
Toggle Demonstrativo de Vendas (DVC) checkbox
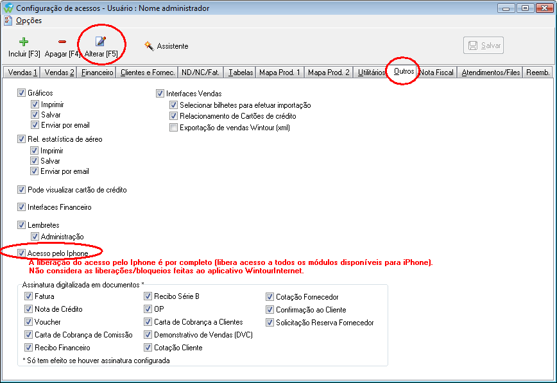pos(148,335)
